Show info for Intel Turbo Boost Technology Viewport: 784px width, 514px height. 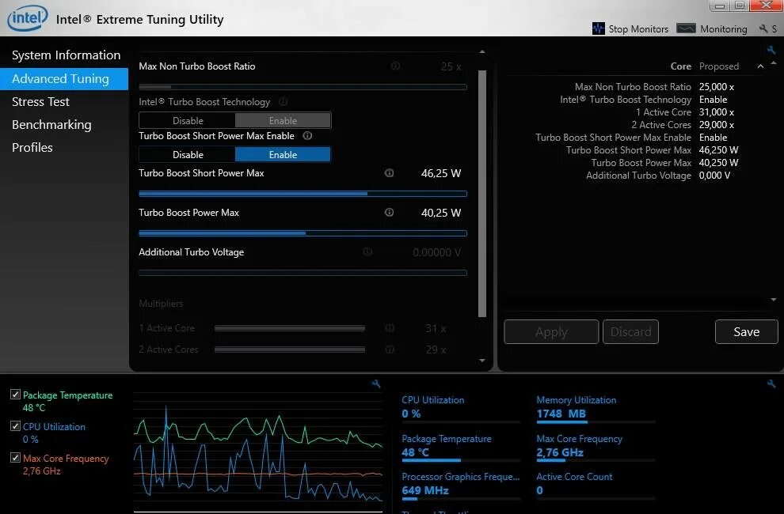283,101
